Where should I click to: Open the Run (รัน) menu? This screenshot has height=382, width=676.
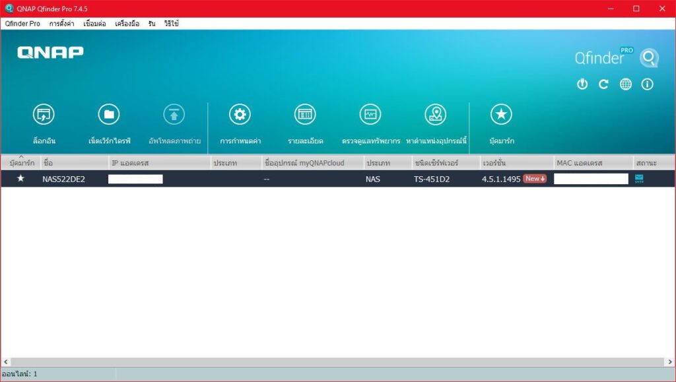pos(152,24)
